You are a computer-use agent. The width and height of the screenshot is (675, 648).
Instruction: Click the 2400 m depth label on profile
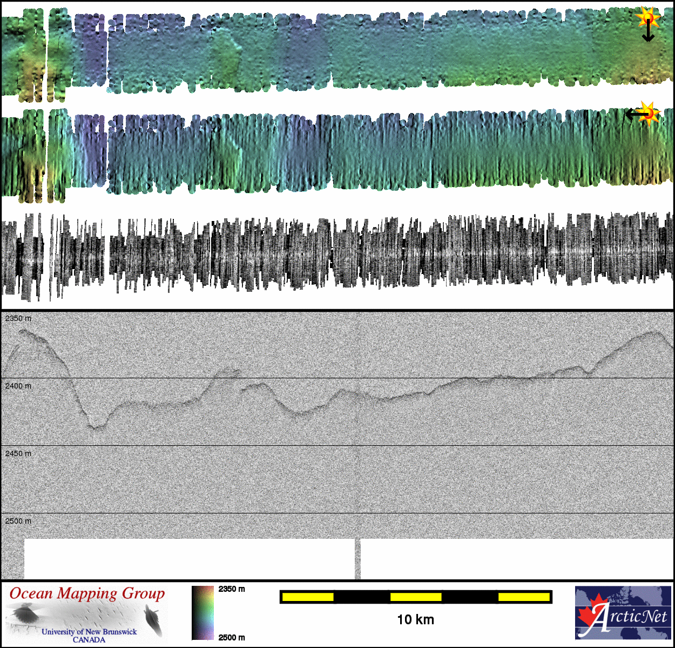pos(18,386)
